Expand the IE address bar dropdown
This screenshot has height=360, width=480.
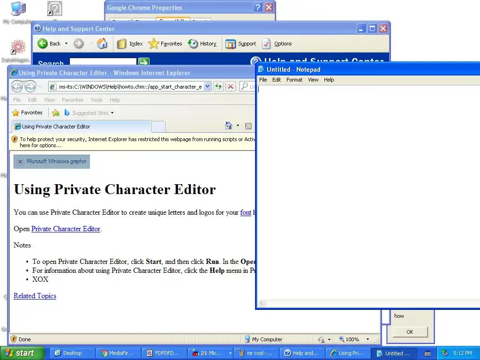[207, 87]
